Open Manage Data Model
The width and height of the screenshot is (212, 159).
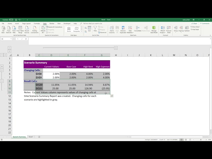pos(154,29)
